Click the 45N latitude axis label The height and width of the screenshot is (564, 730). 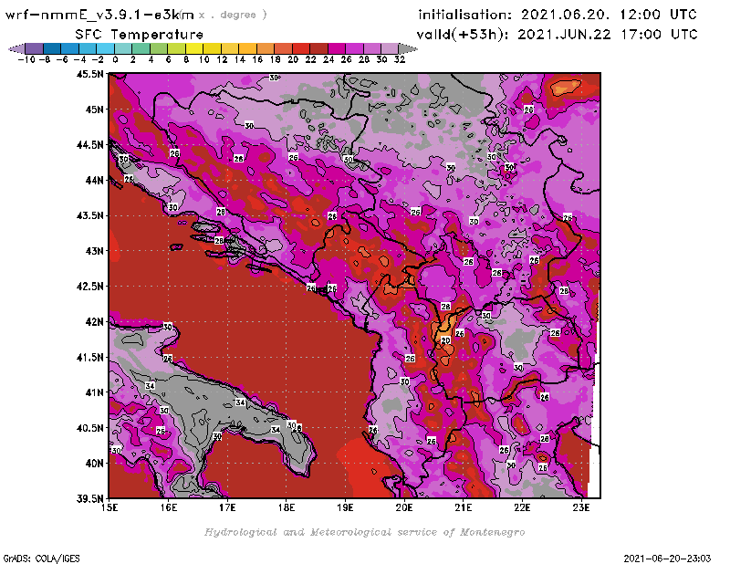tap(94, 110)
